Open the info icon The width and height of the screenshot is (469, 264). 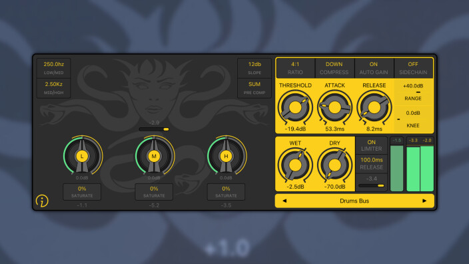point(42,201)
